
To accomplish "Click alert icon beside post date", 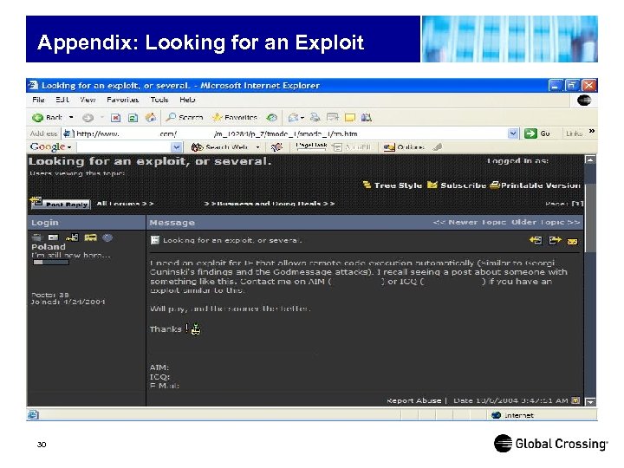I will pos(575,400).
